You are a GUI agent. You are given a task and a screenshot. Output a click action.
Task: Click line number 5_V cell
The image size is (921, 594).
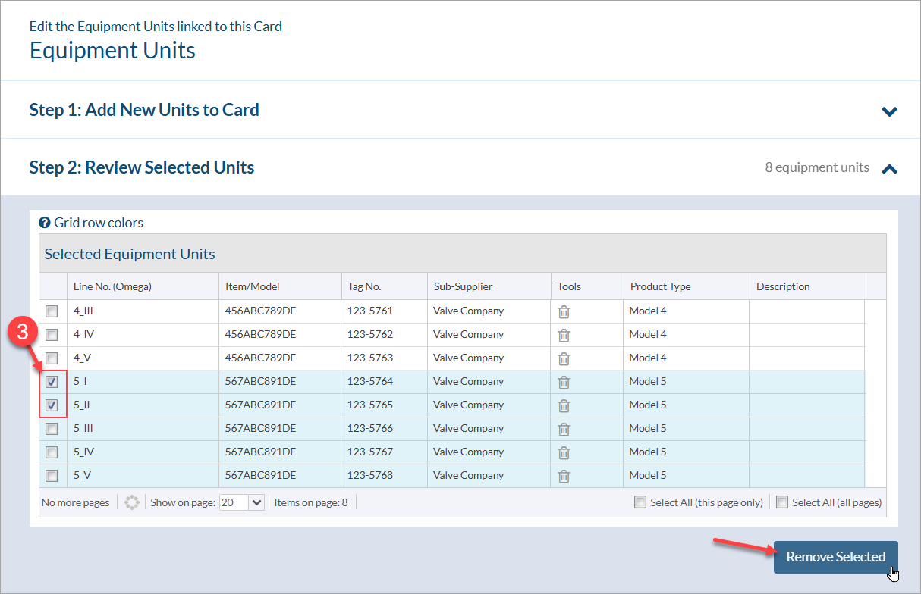(143, 476)
